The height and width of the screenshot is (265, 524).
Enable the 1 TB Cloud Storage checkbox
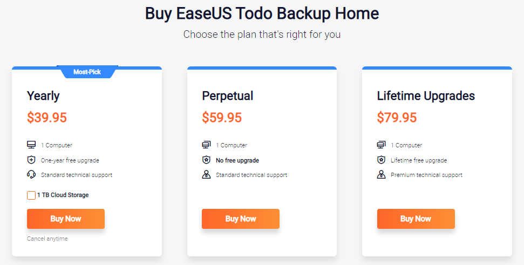pos(31,195)
